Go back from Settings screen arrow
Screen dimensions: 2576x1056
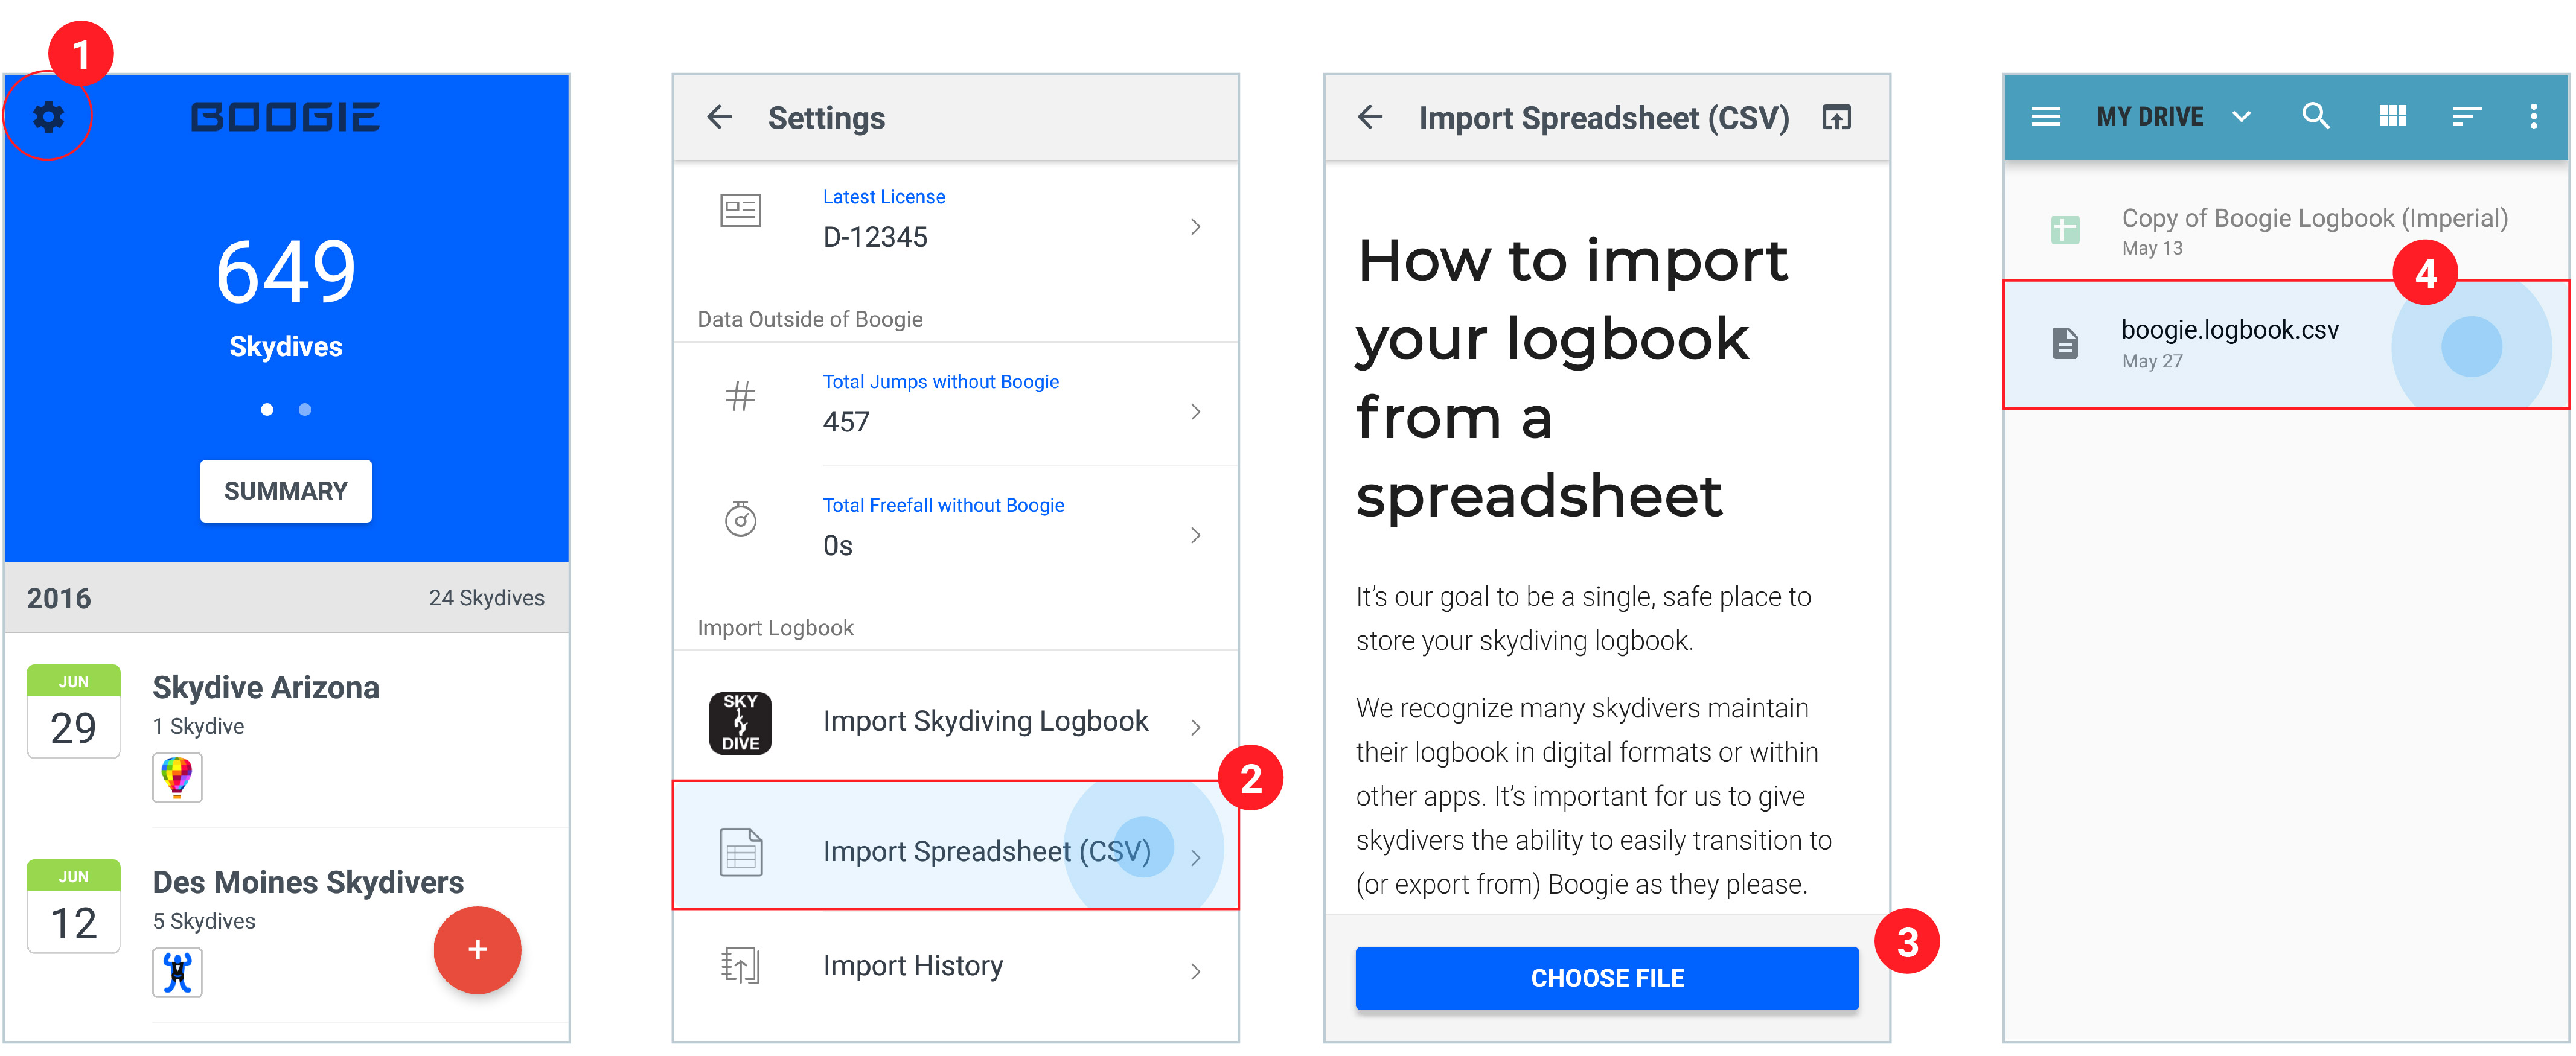[719, 117]
